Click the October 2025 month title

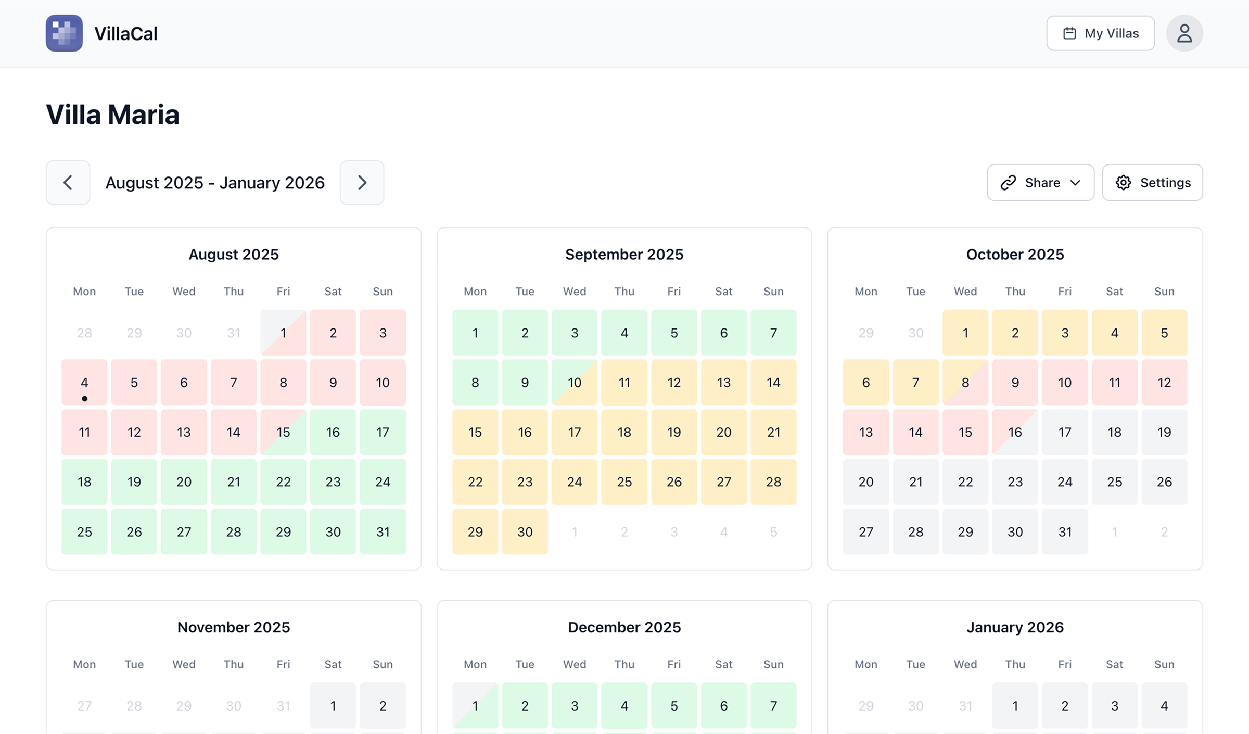[1015, 255]
